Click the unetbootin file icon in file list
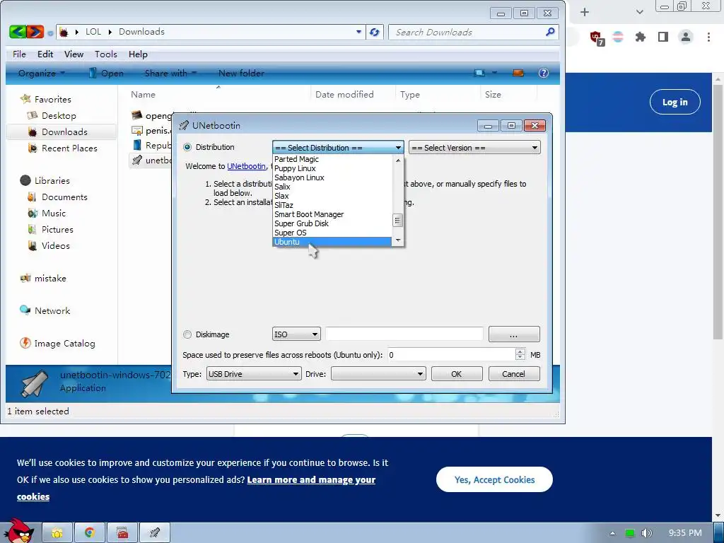 (x=136, y=160)
